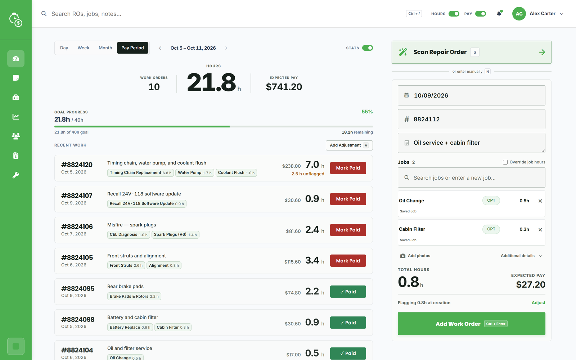Click Coolant Flush job tag
Screen dimensions: 576x360
(236, 173)
